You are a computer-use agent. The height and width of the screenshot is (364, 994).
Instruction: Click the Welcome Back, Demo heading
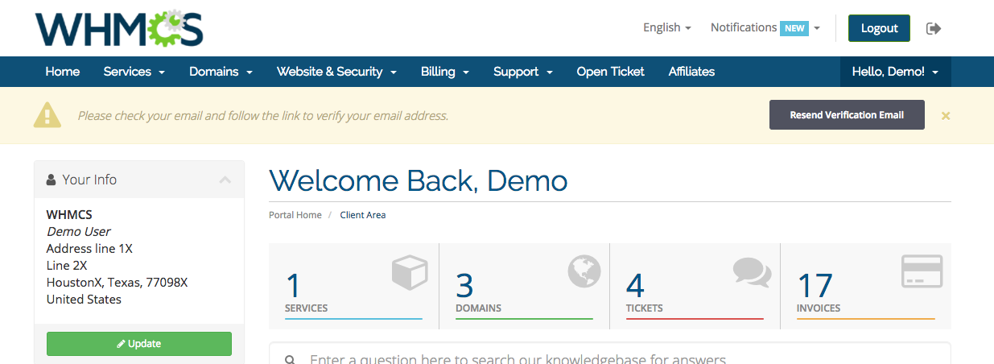[x=419, y=180]
